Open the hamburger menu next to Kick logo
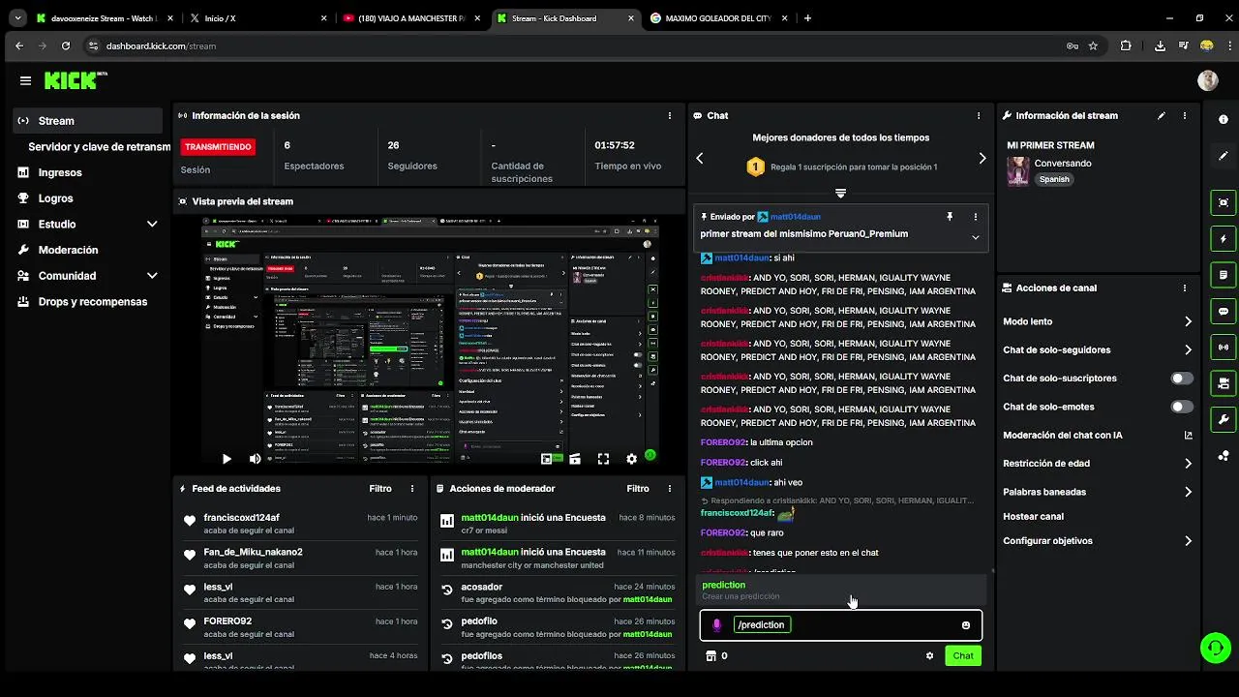Image resolution: width=1239 pixels, height=697 pixels. (x=25, y=81)
